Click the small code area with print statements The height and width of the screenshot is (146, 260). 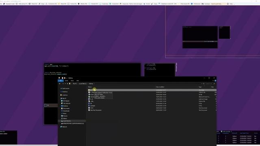pos(160,70)
